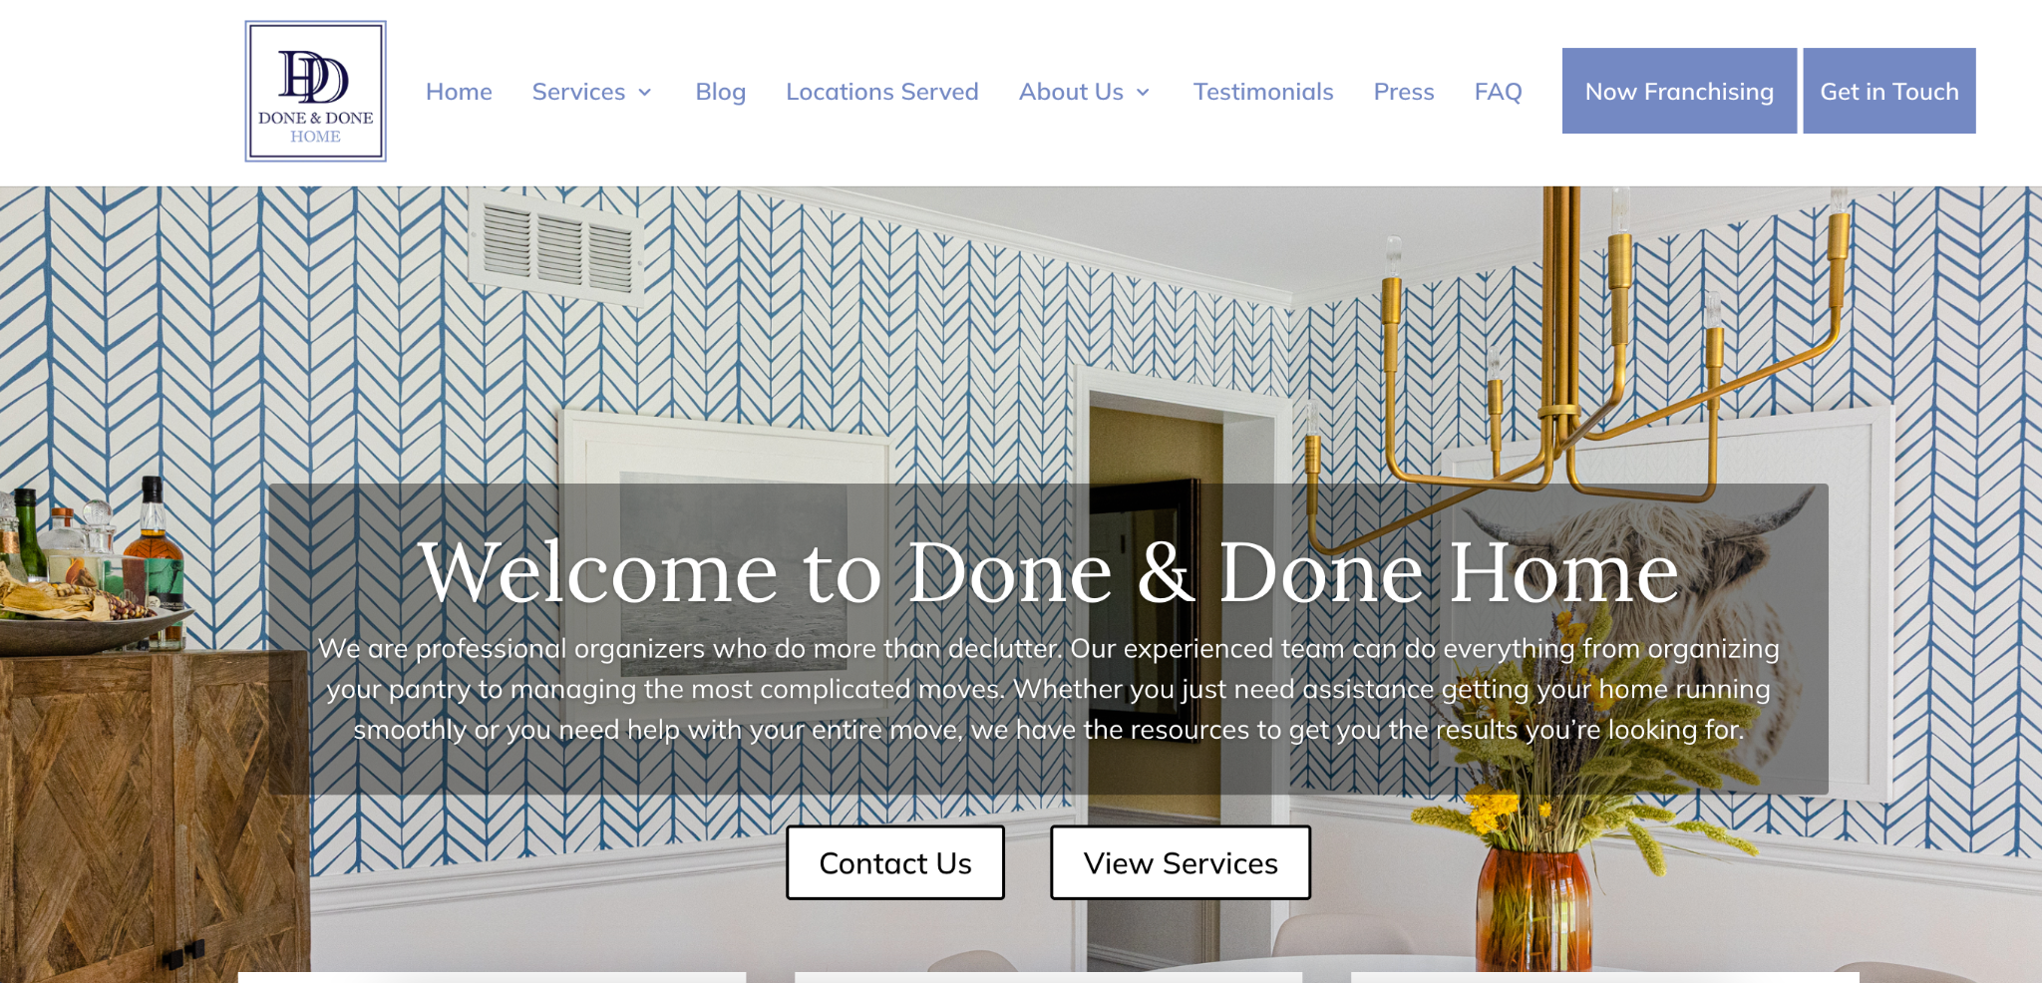
Task: Go to the Blog page
Action: 720,92
